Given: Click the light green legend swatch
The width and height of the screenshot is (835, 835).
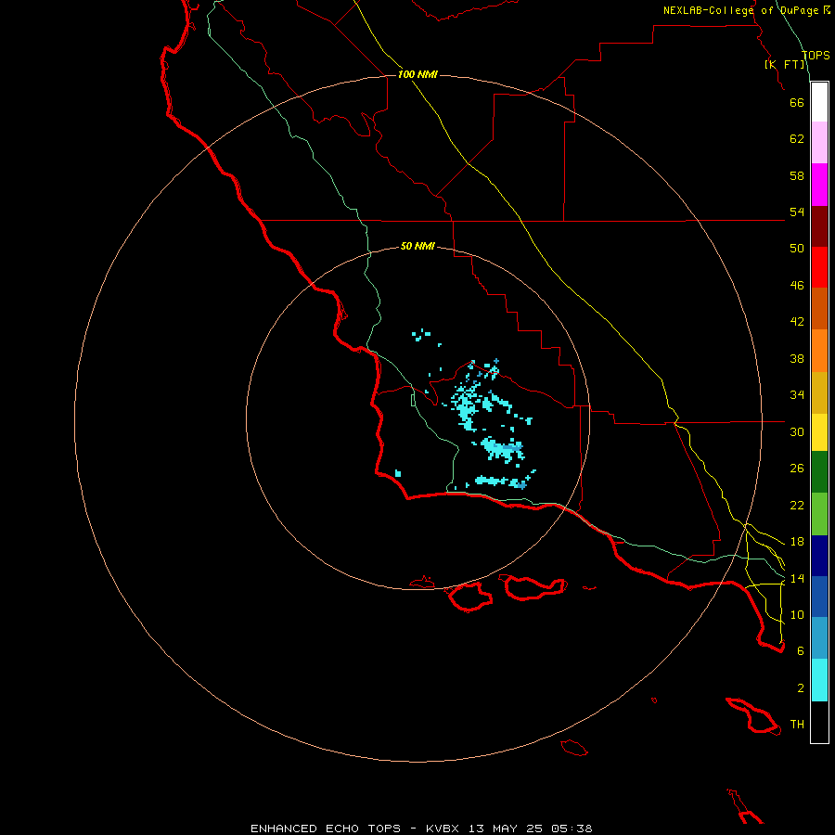Looking at the screenshot, I should tap(819, 514).
